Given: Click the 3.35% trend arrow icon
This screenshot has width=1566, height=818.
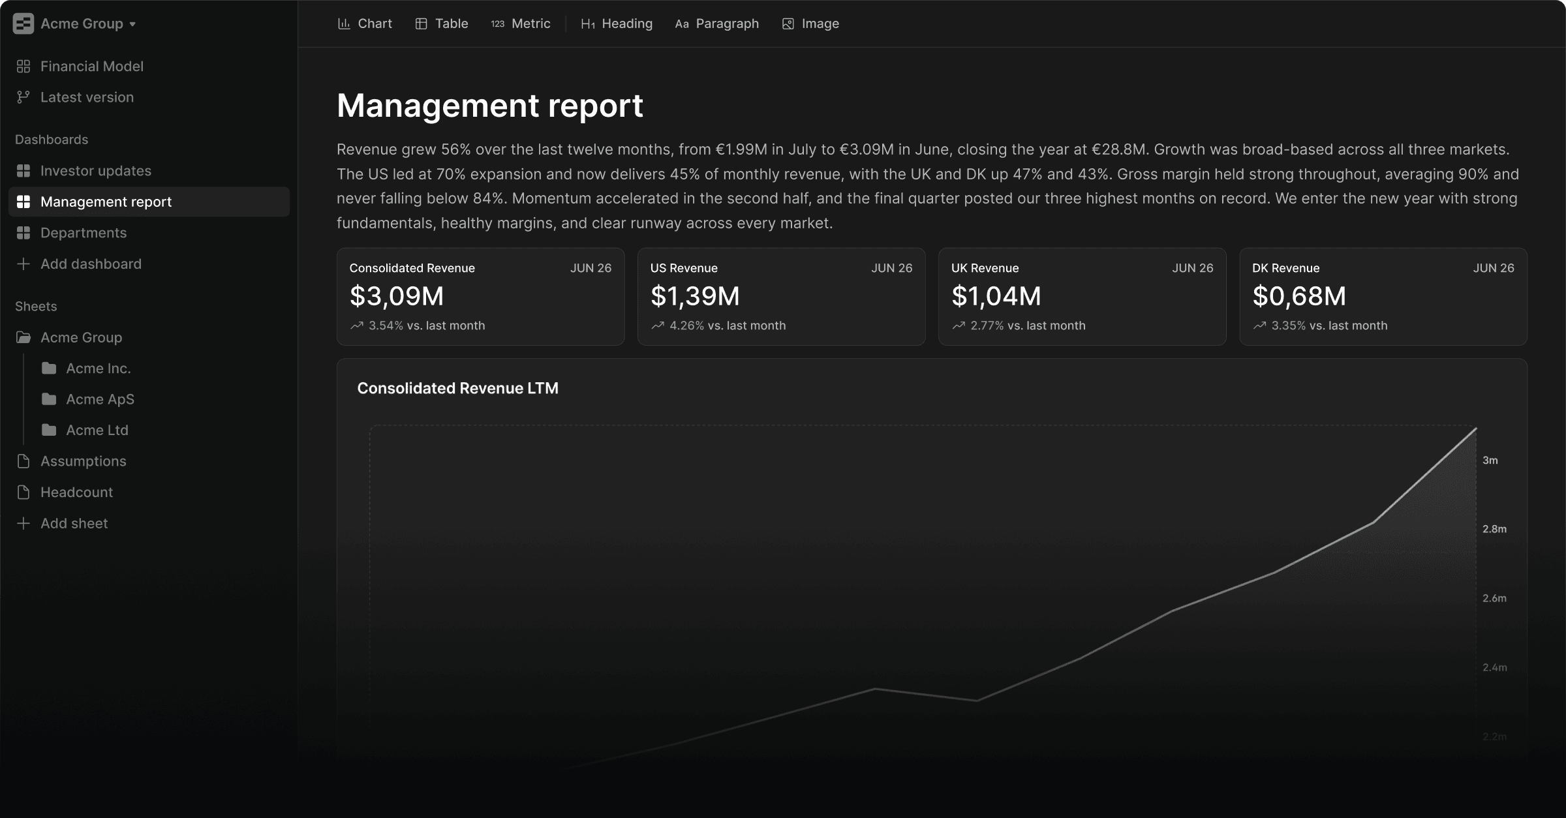Looking at the screenshot, I should 1260,326.
